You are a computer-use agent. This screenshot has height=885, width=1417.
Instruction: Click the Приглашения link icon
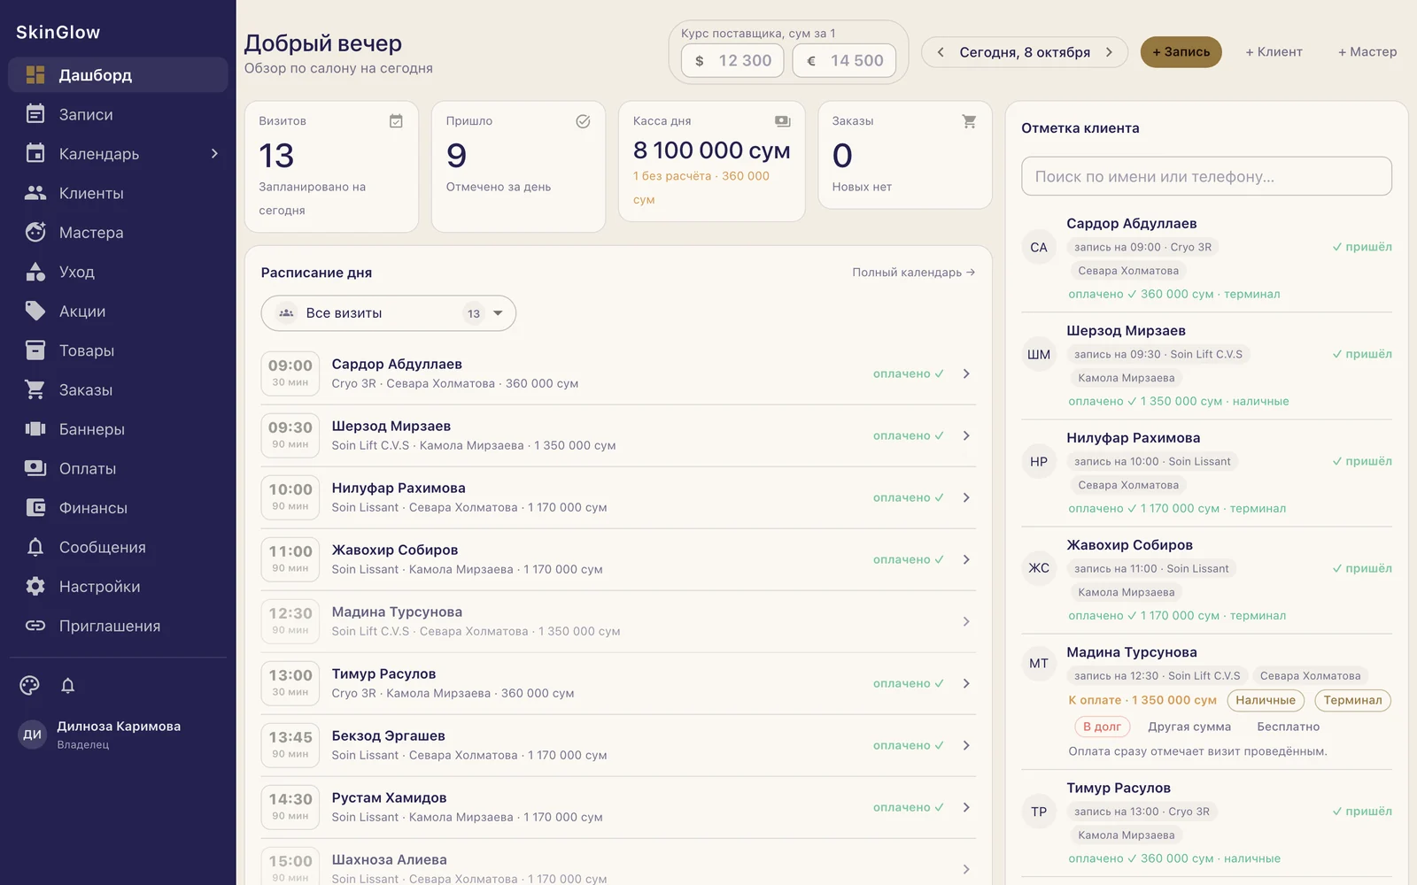pos(35,626)
